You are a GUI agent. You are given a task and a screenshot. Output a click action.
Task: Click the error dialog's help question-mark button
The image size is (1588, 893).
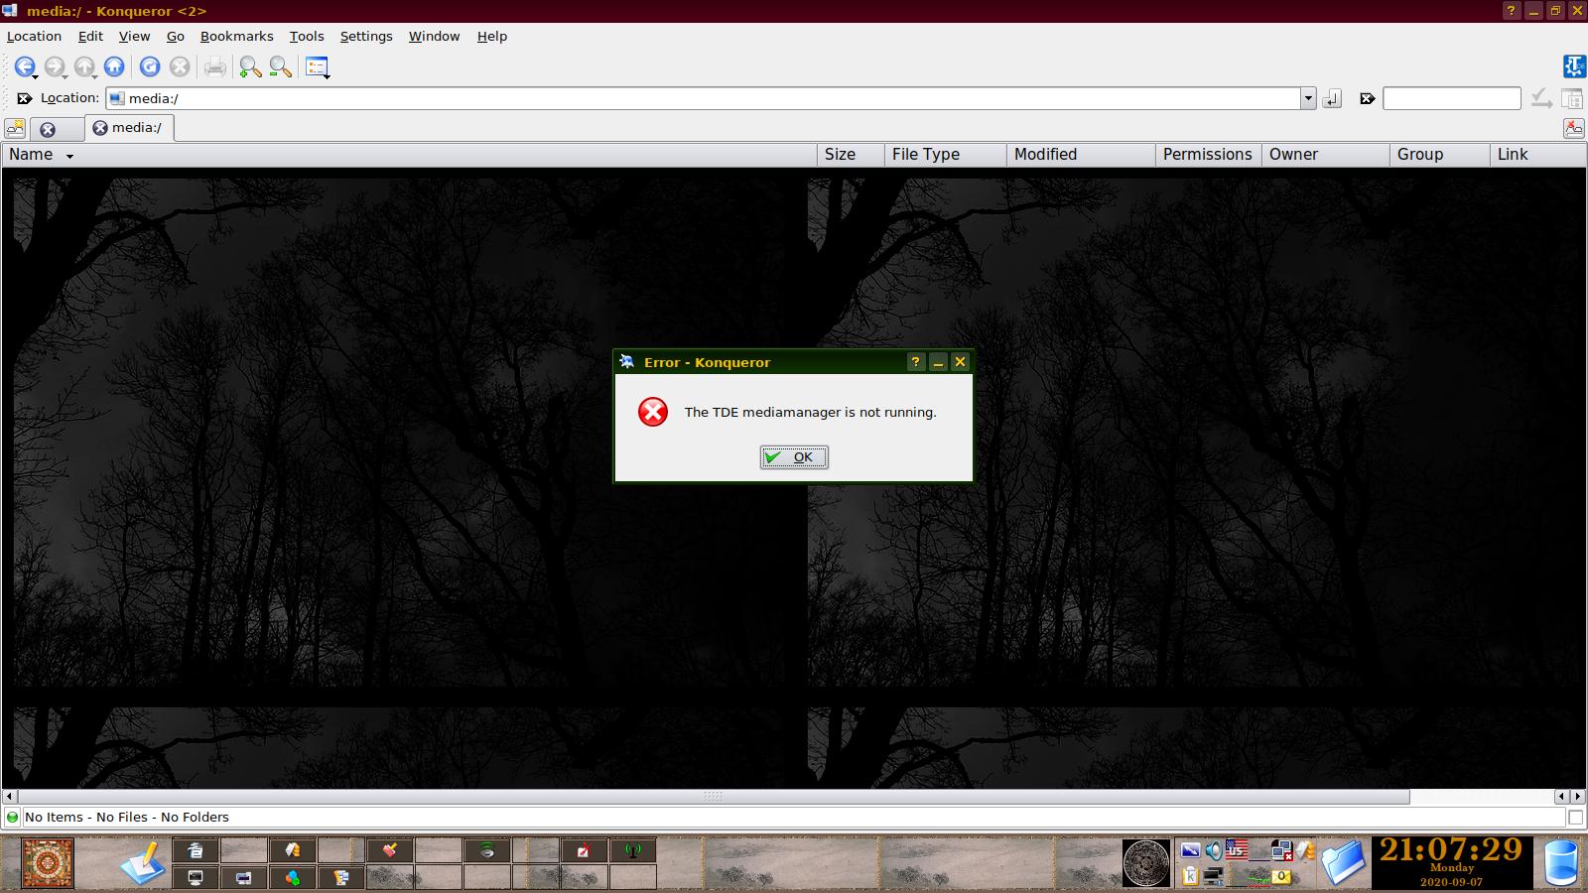point(916,362)
